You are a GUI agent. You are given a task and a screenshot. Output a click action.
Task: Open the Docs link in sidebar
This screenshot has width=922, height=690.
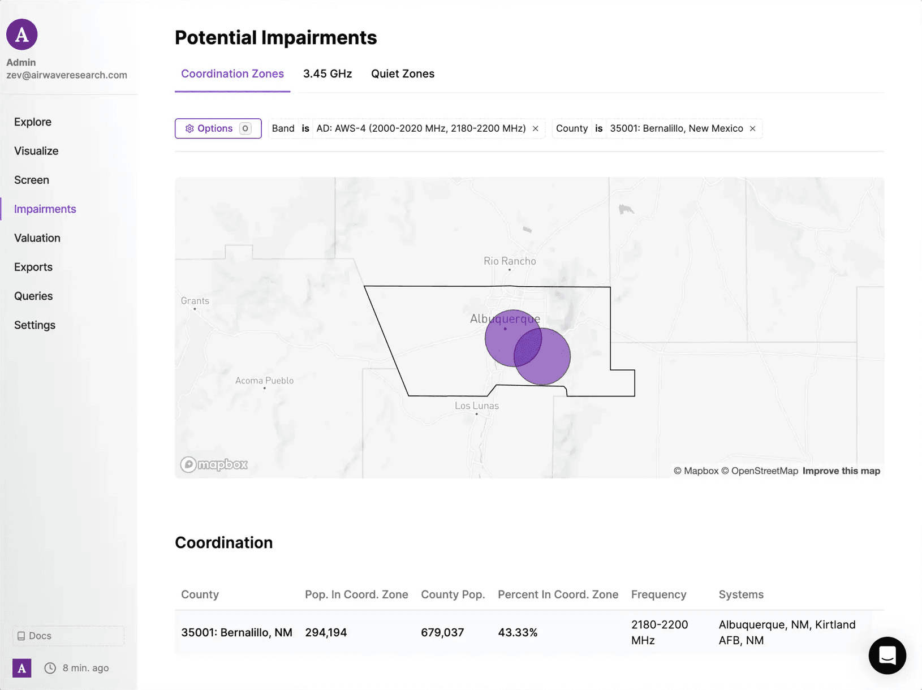tap(68, 636)
